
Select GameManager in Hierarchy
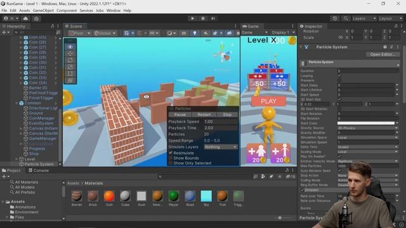point(43,138)
